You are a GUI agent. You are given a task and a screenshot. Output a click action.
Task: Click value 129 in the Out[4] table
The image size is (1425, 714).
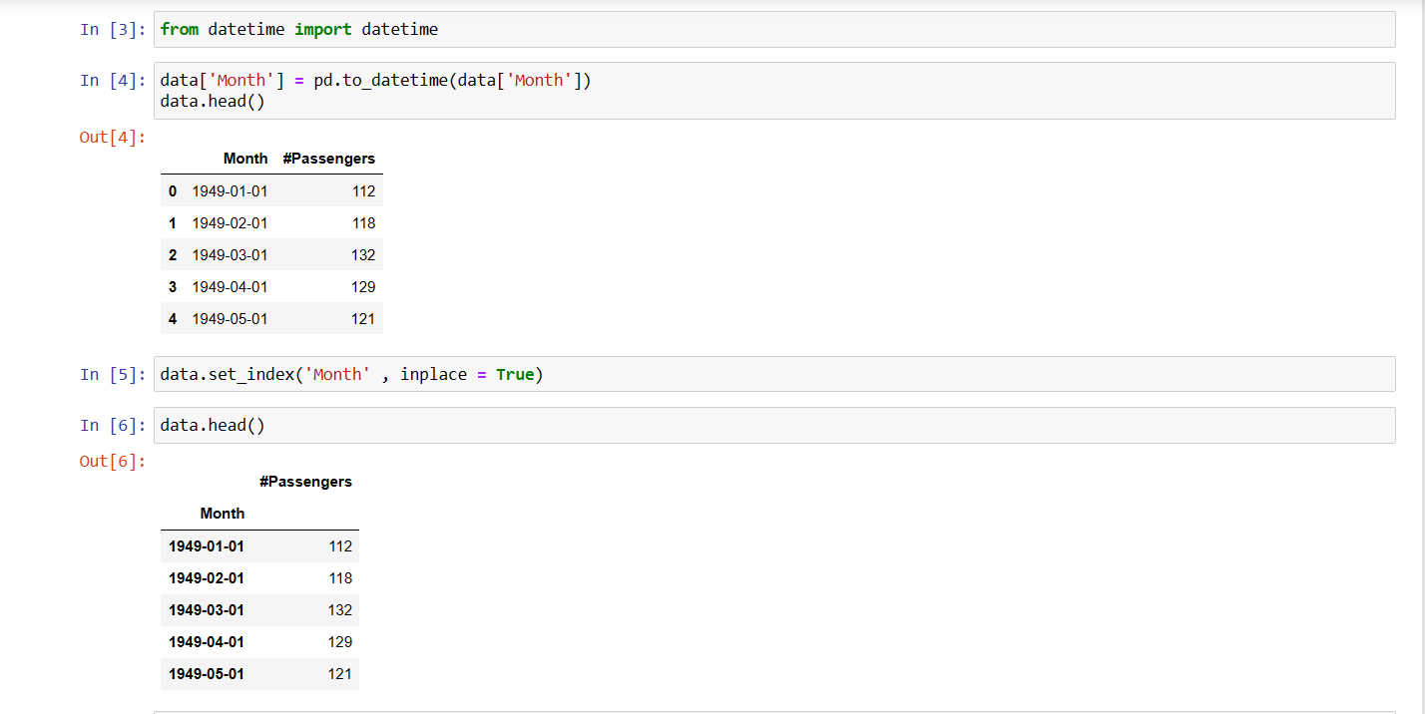[x=363, y=287]
